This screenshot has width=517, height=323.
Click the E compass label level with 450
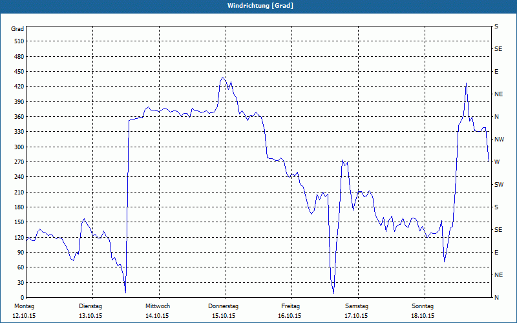click(496, 72)
